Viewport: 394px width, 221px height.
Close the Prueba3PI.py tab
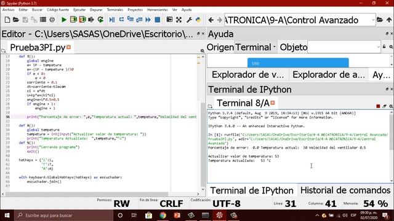pos(68,47)
